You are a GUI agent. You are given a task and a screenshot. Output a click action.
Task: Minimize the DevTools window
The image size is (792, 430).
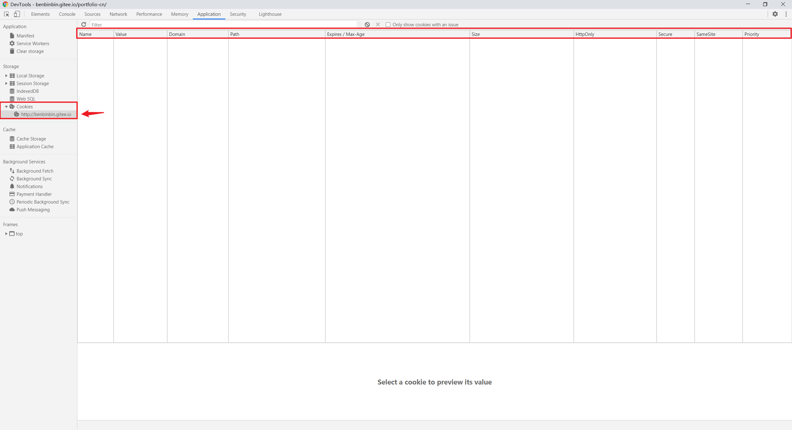748,4
